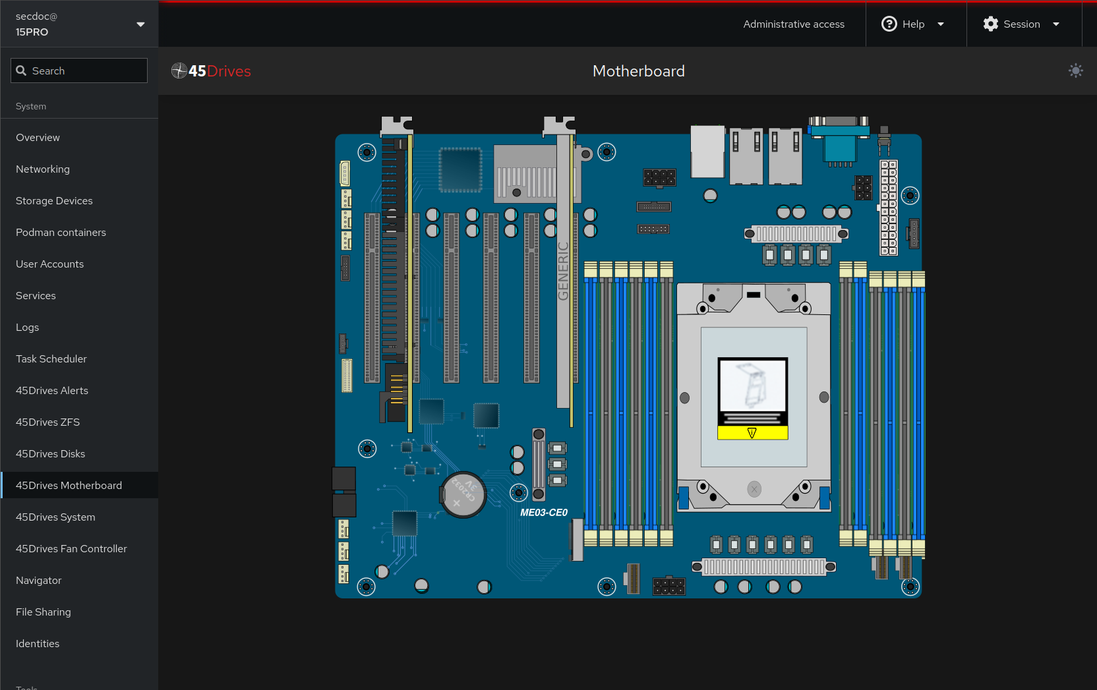This screenshot has height=690, width=1097.
Task: Select the CR2032 coin battery
Action: click(463, 494)
